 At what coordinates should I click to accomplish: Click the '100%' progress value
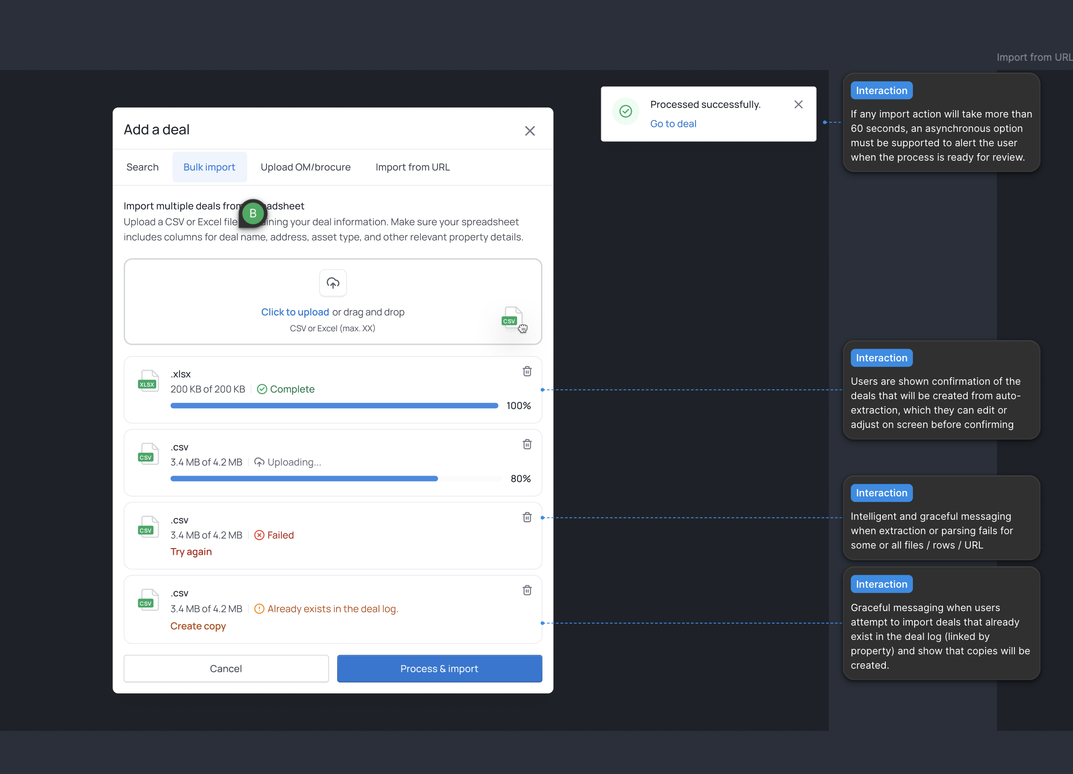pyautogui.click(x=518, y=405)
